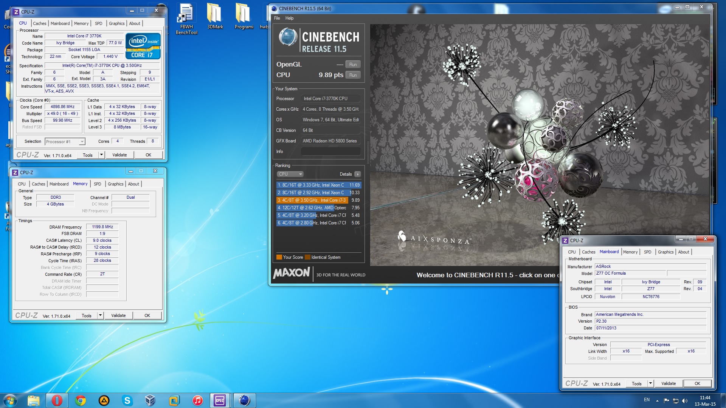Viewport: 726px width, 408px height.
Task: Open the volume control in the system tray
Action: tap(685, 400)
